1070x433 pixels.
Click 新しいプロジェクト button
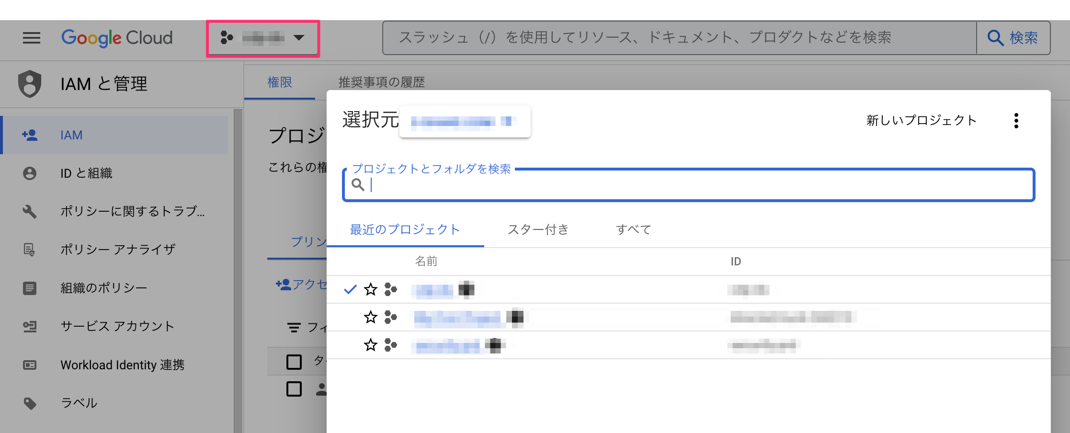[921, 120]
